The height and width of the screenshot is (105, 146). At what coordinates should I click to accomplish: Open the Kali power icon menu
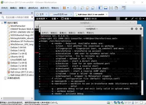coord(140,19)
